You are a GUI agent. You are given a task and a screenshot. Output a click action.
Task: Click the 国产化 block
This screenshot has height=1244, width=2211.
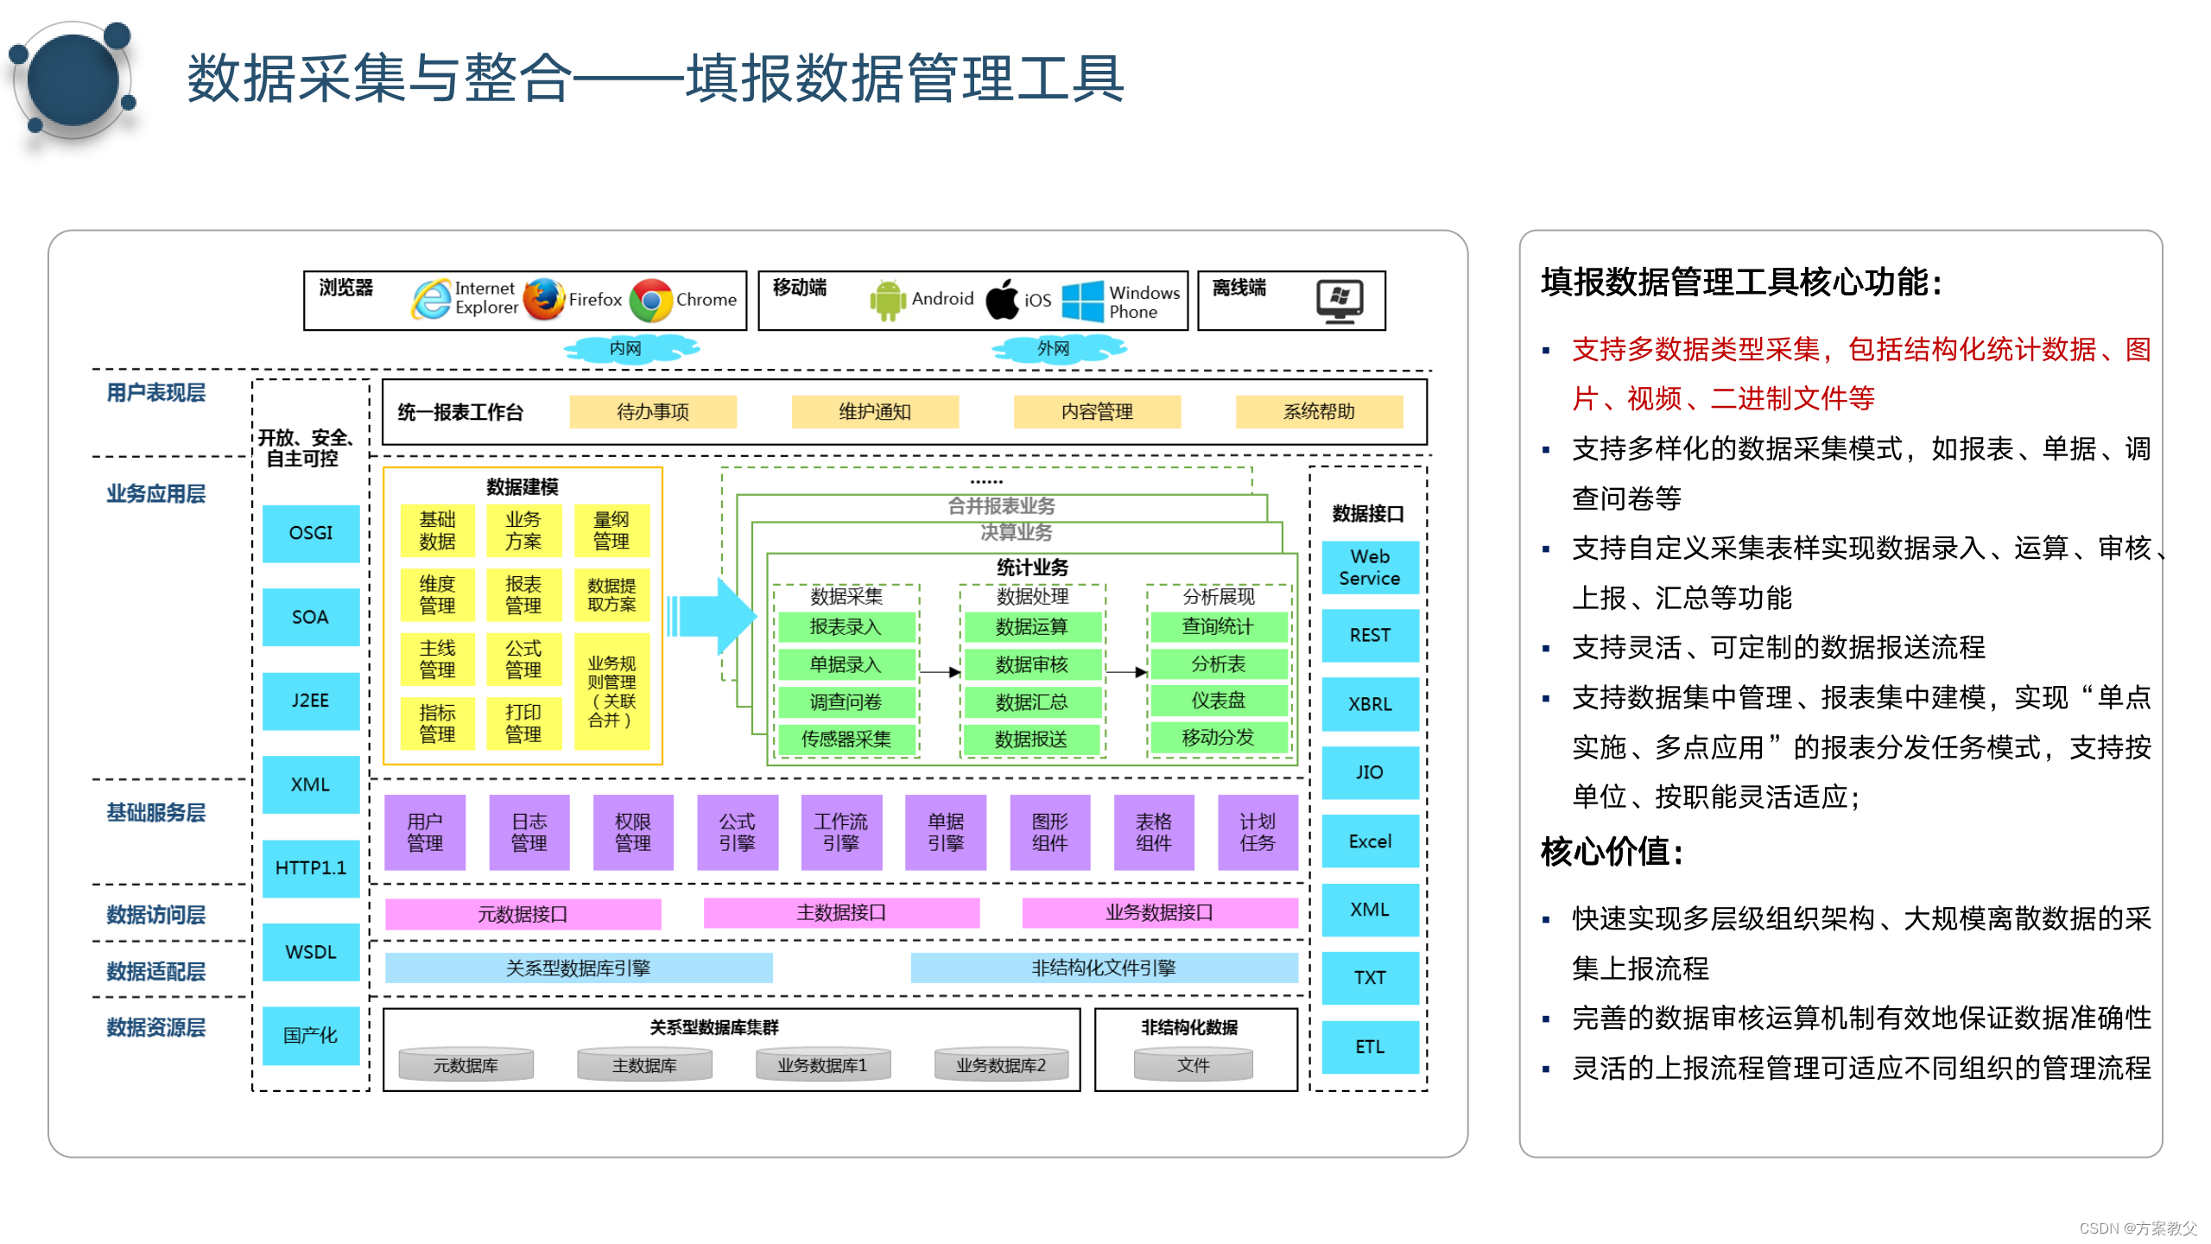[311, 1035]
